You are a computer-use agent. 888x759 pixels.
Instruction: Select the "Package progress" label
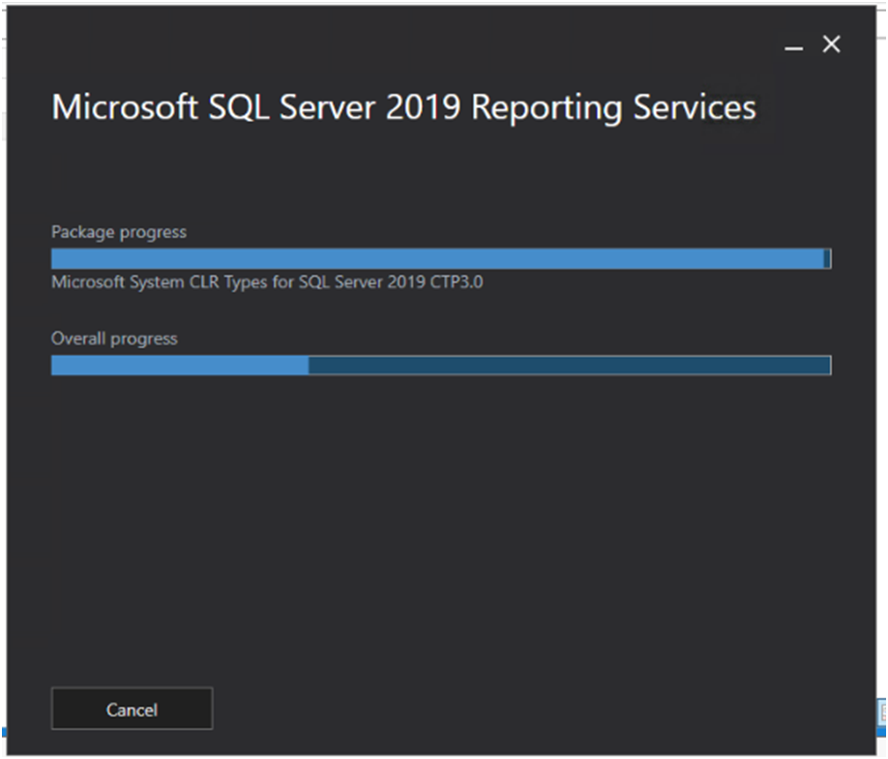click(119, 232)
